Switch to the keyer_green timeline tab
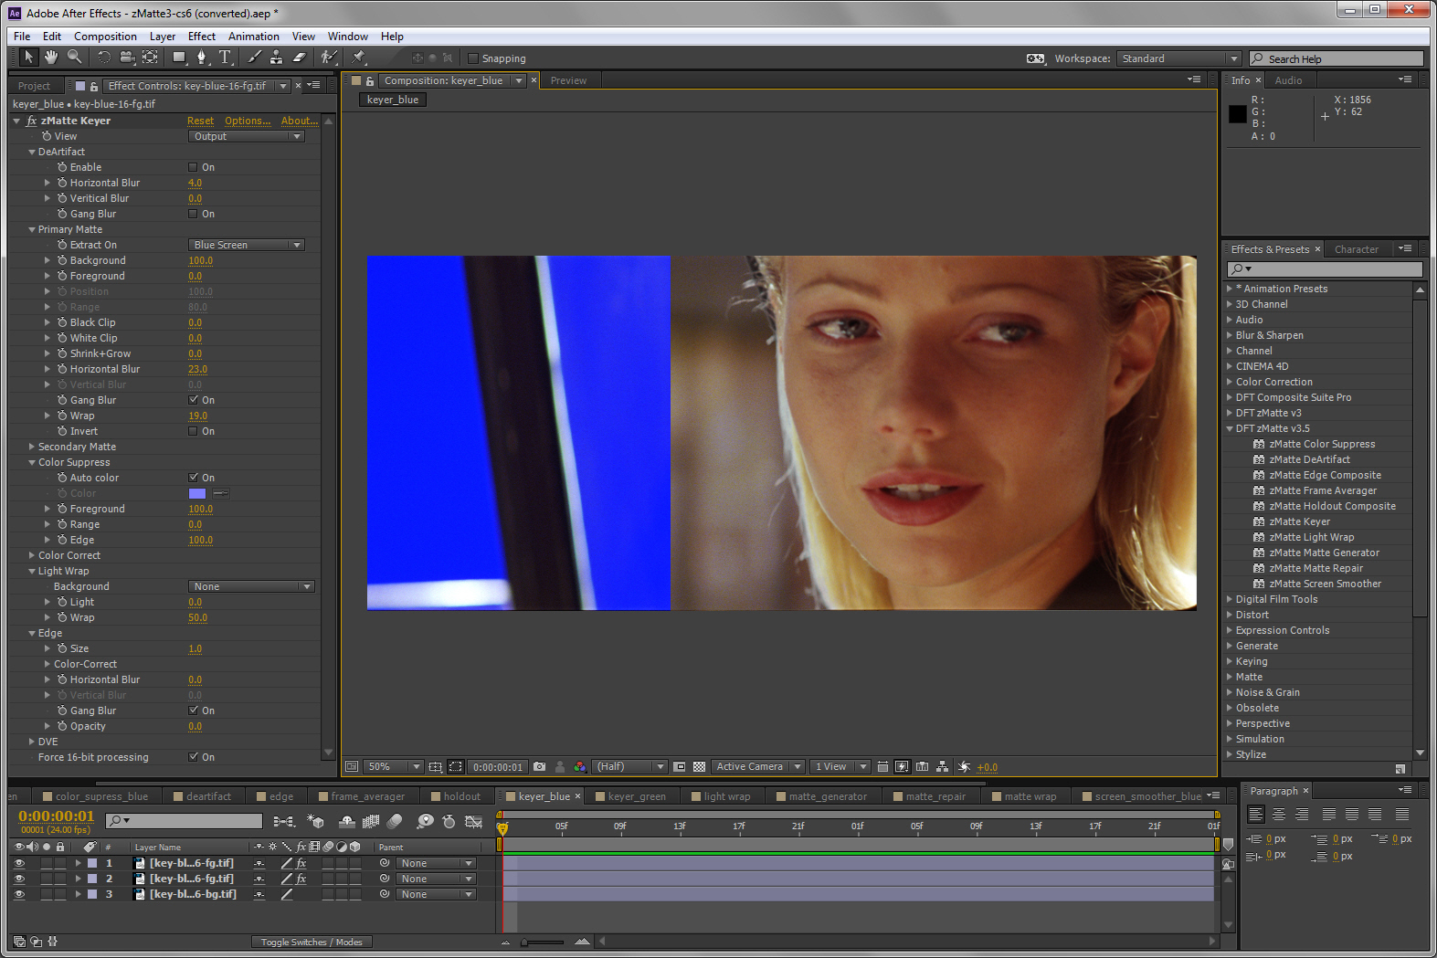This screenshot has height=958, width=1437. click(637, 796)
